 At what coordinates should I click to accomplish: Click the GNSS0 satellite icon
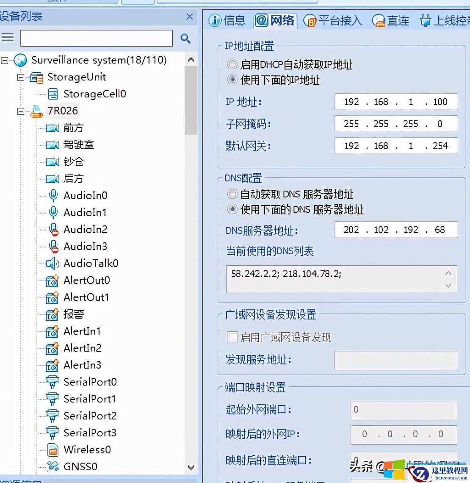pyautogui.click(x=53, y=466)
